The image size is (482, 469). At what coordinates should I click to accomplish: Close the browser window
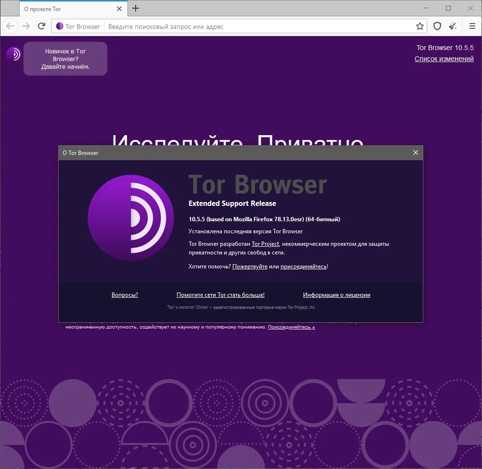470,8
